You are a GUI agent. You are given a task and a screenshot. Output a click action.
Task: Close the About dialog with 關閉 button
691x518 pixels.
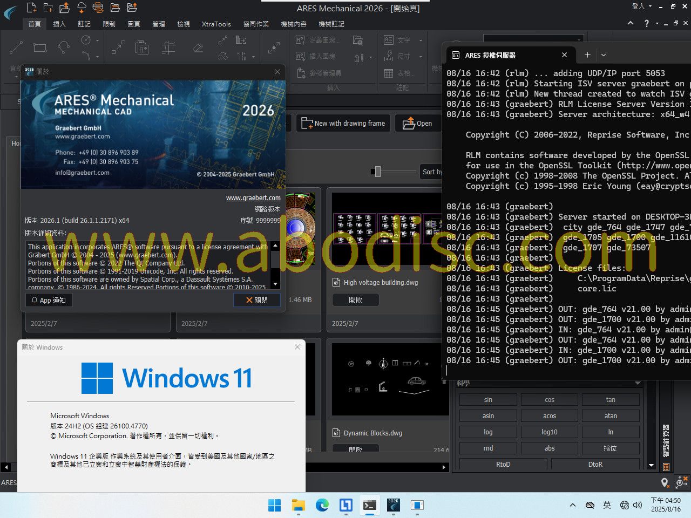pyautogui.click(x=257, y=300)
